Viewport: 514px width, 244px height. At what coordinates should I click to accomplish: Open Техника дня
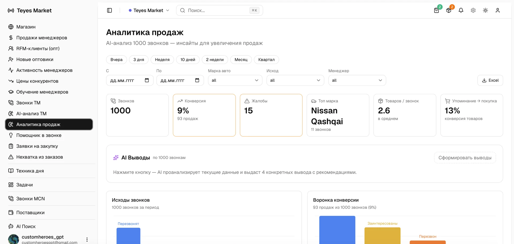pyautogui.click(x=50, y=171)
